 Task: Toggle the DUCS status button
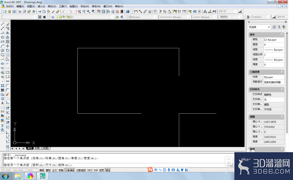[90, 170]
